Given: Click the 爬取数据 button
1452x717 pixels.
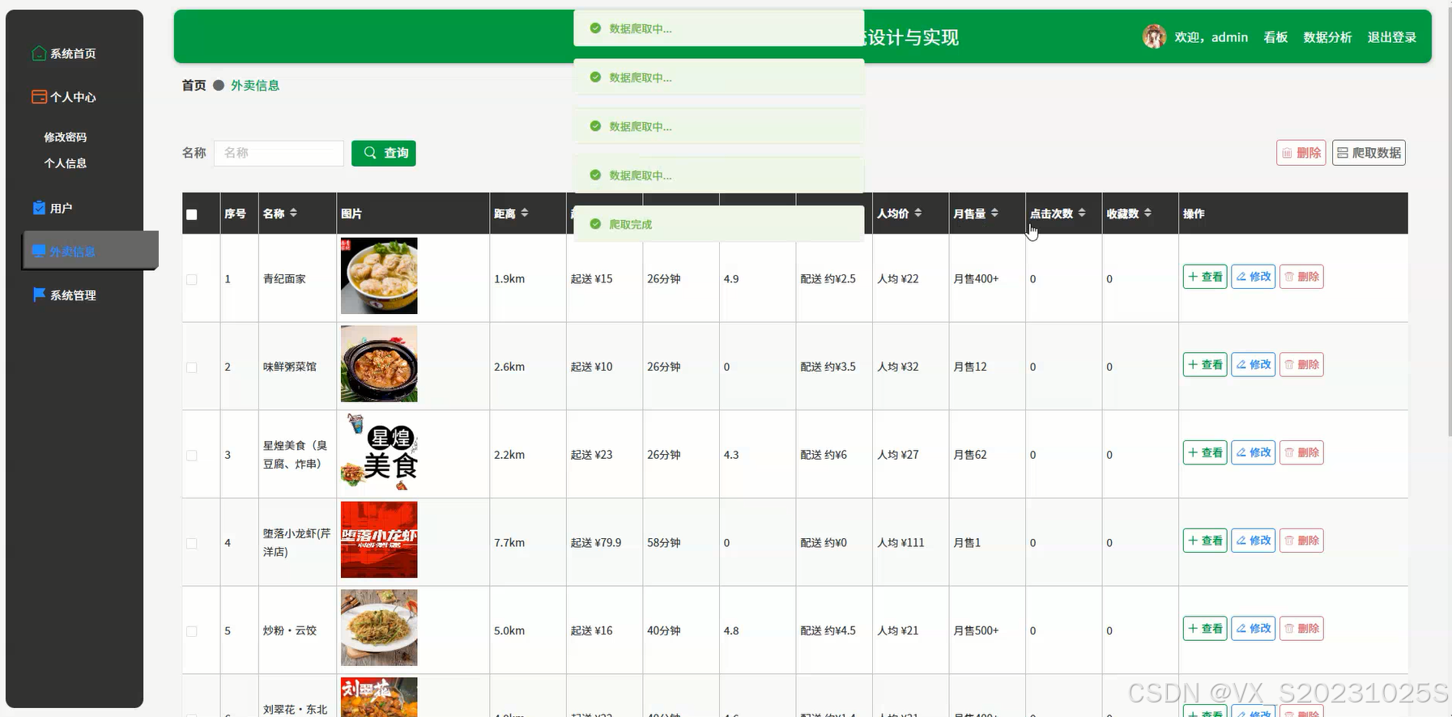Looking at the screenshot, I should 1369,153.
